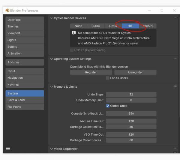Viewport: 180px width, 160px height.
Task: Open the File Paths preferences tab
Action: [25, 107]
